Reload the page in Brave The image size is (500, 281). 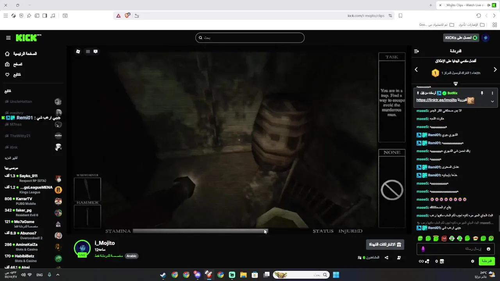pos(479,16)
